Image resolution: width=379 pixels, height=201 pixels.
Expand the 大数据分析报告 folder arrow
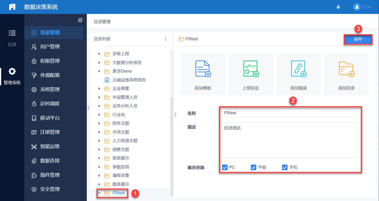[x=99, y=62]
